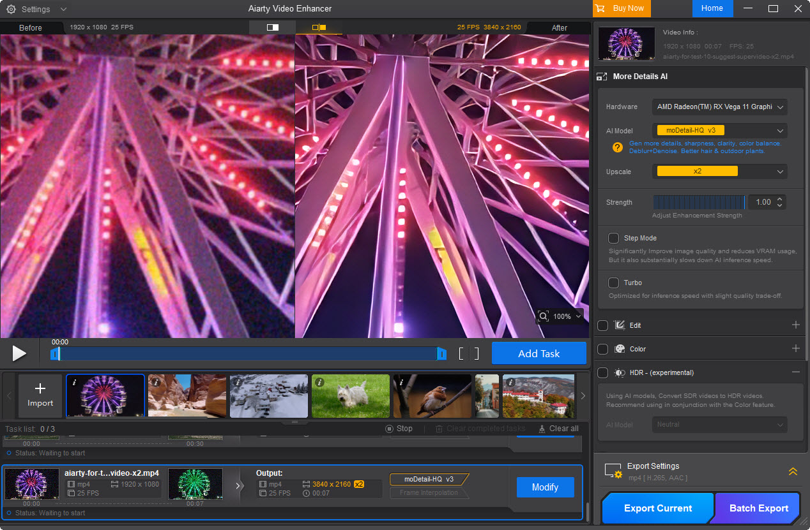Image resolution: width=810 pixels, height=530 pixels.
Task: Click the Settings gear icon
Action: click(x=11, y=9)
